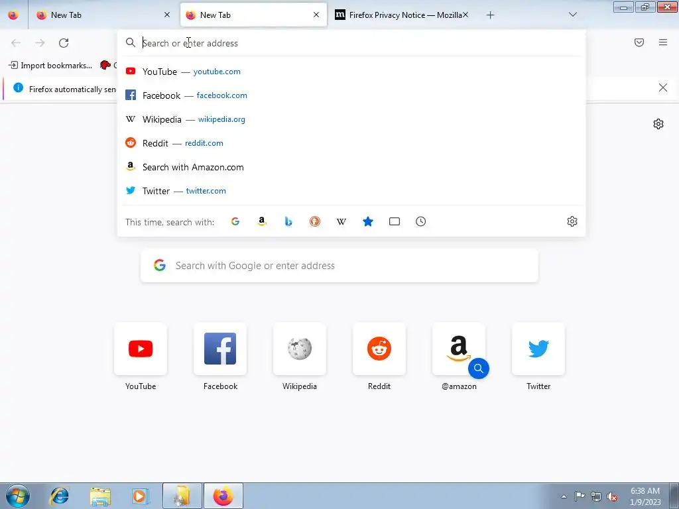This screenshot has height=509, width=679.
Task: Choose the Wikipedia wikipedia.org suggestion
Action: pyautogui.click(x=351, y=119)
